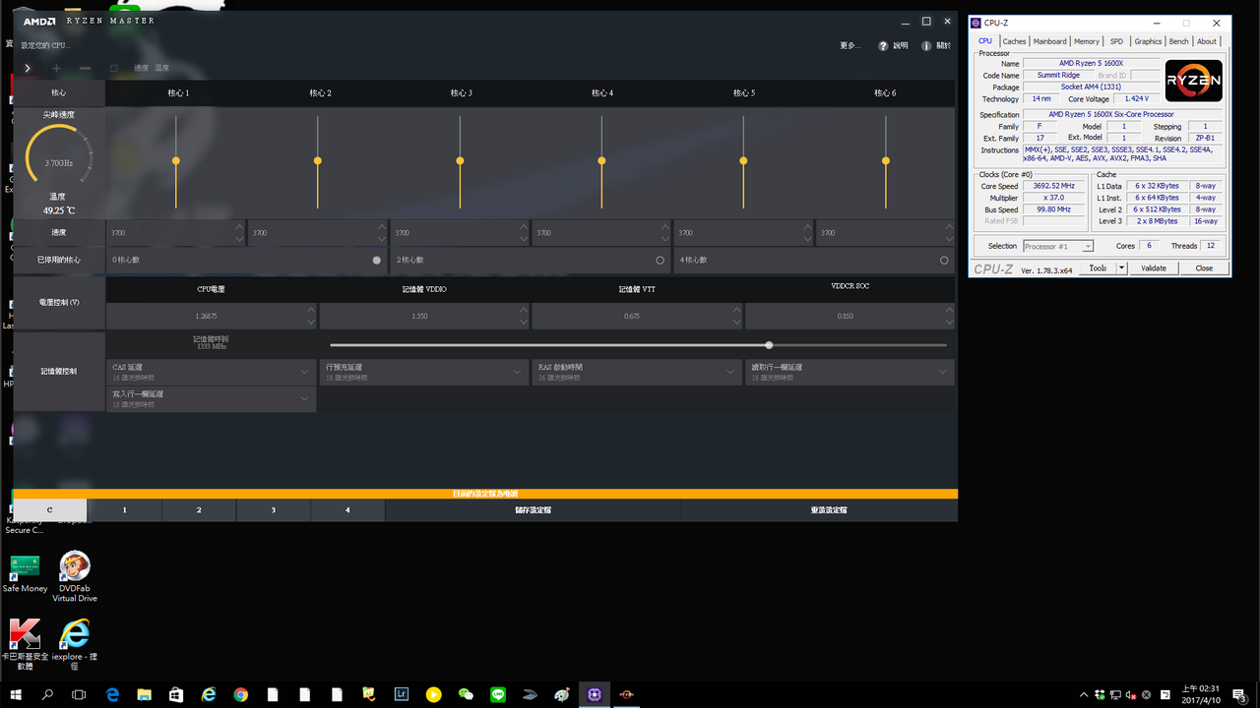Screen dimensions: 1260x708
Task: Open the Kaspersky desktop shortcut
Action: [25, 644]
